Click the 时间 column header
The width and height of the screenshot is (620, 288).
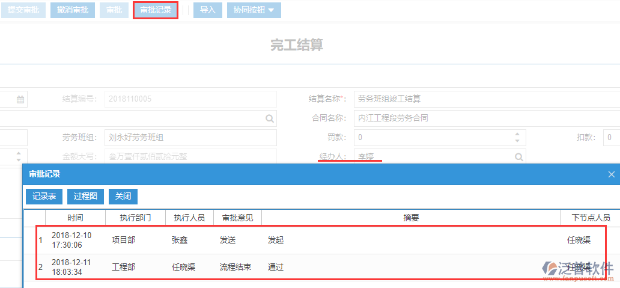[75, 218]
